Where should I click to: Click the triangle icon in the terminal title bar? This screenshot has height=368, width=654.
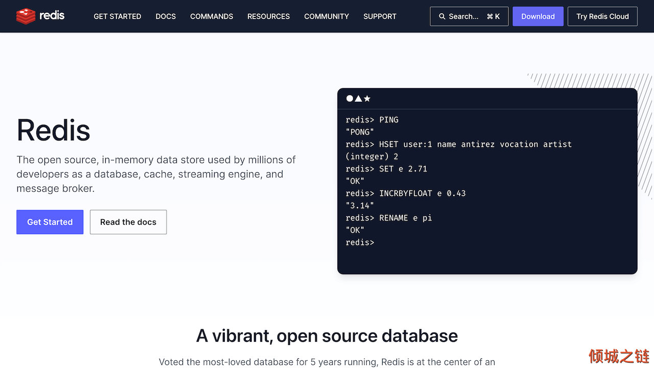click(358, 99)
